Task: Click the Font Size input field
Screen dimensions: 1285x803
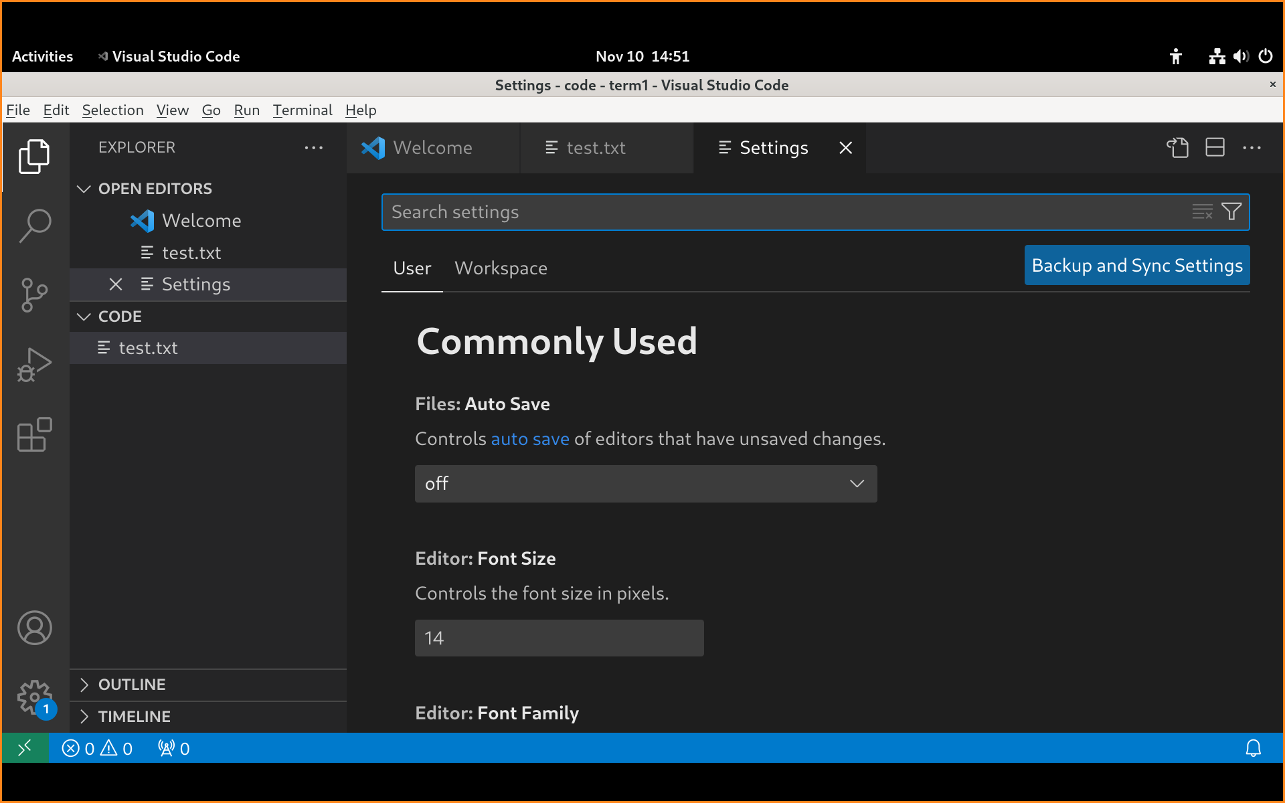Action: pos(559,638)
